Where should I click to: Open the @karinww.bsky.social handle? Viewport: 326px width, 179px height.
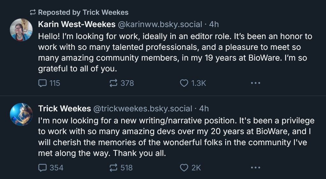coord(160,24)
